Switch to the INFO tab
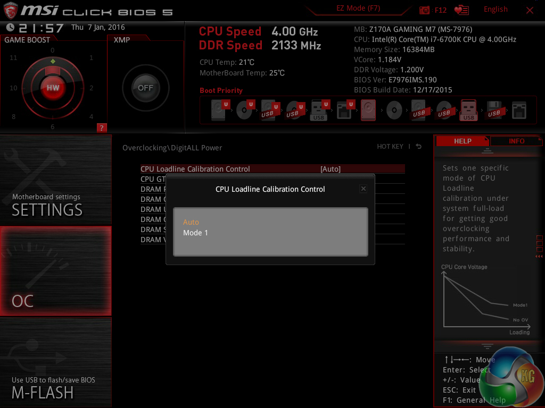This screenshot has width=545, height=408. 516,141
